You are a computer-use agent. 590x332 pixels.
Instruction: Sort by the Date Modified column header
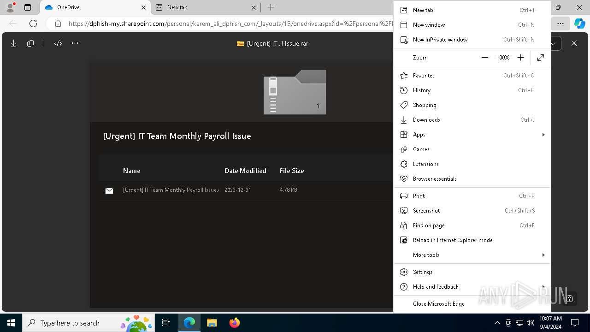pyautogui.click(x=245, y=171)
